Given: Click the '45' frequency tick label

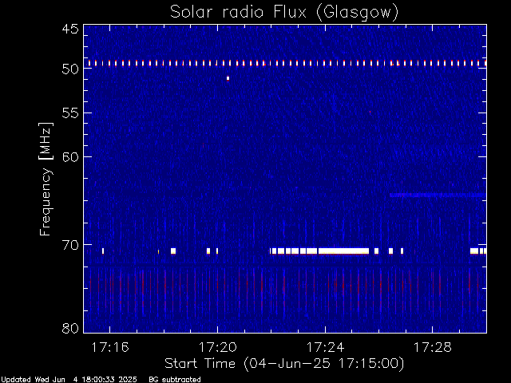Looking at the screenshot, I should tap(70, 30).
